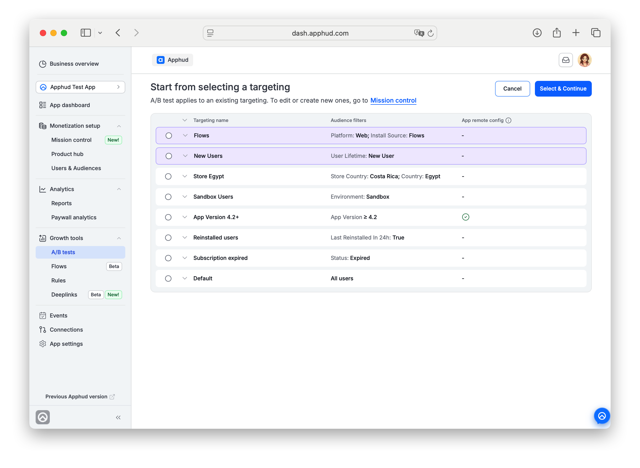Show tab overview icon
The height and width of the screenshot is (468, 640).
[x=595, y=33]
